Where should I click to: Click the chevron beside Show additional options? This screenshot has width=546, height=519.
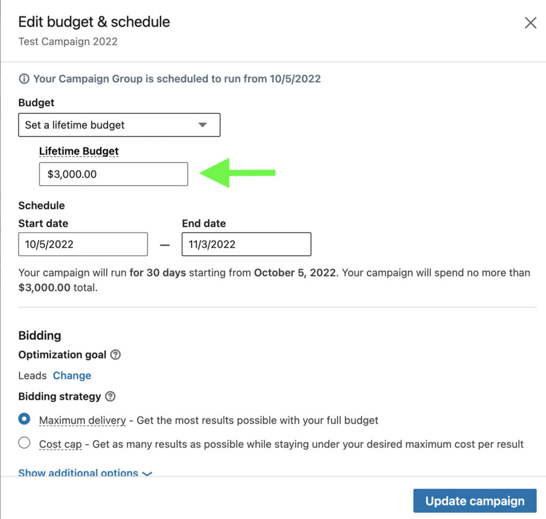[x=147, y=474]
